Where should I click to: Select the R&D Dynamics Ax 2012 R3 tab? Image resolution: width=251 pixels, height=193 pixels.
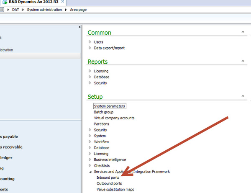(x=33, y=2)
